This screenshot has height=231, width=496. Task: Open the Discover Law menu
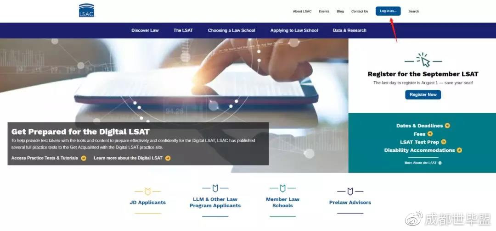145,30
